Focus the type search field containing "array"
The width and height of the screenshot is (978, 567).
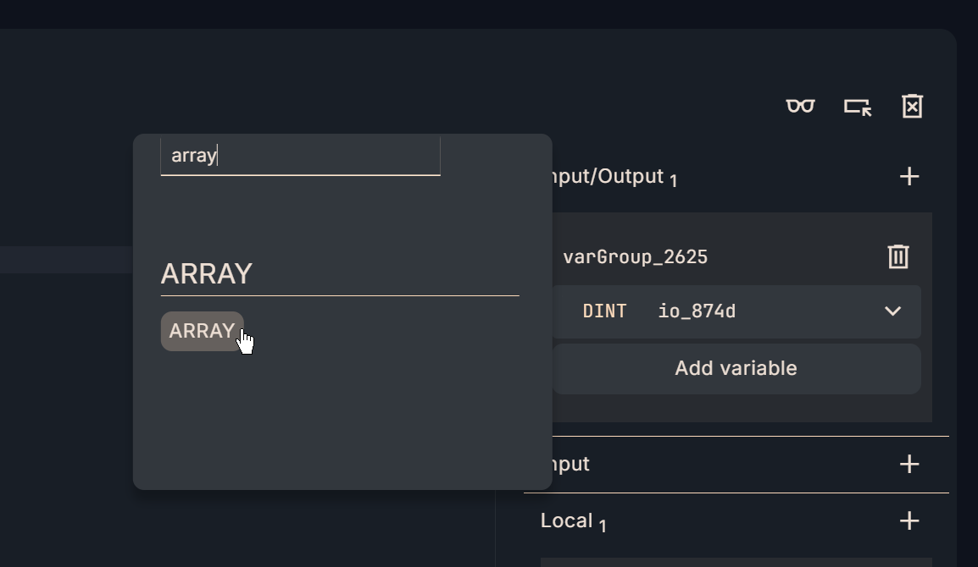tap(300, 156)
